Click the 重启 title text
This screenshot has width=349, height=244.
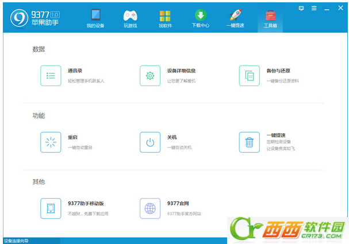[x=72, y=137]
